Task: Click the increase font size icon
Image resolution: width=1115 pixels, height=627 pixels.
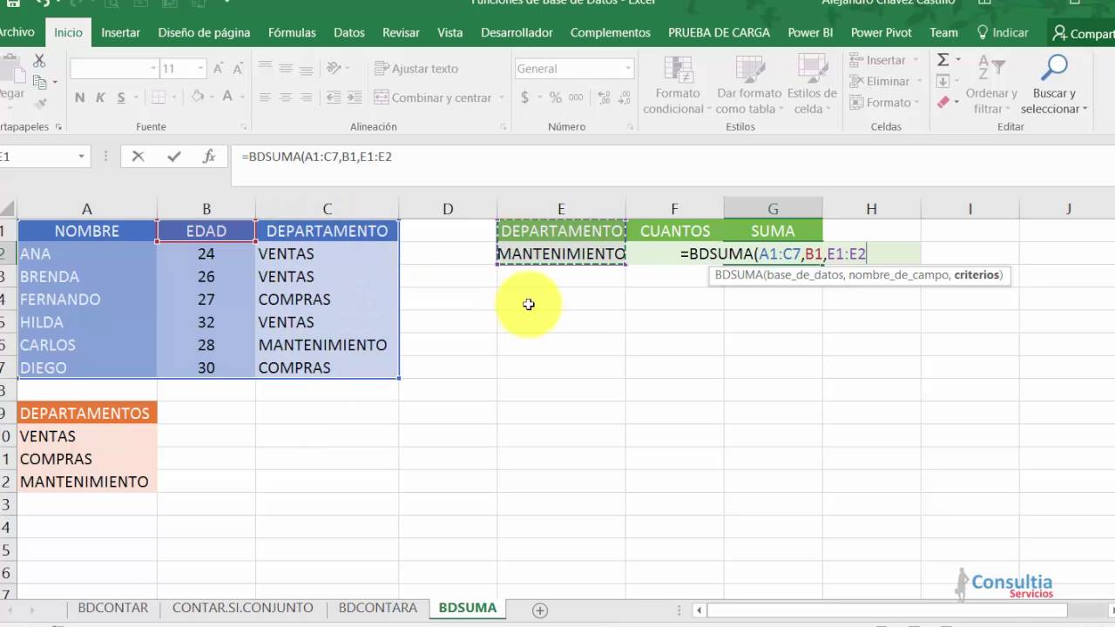Action: (x=219, y=69)
